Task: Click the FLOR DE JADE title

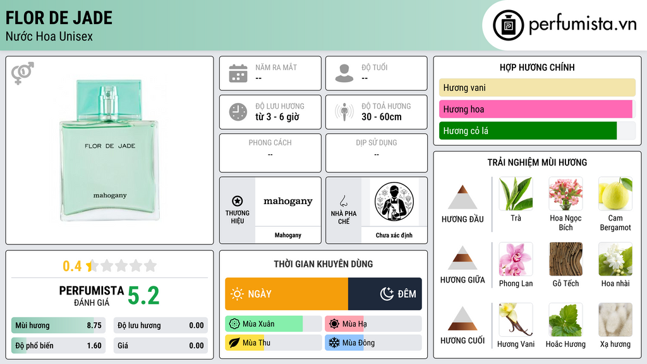Action: (59, 18)
